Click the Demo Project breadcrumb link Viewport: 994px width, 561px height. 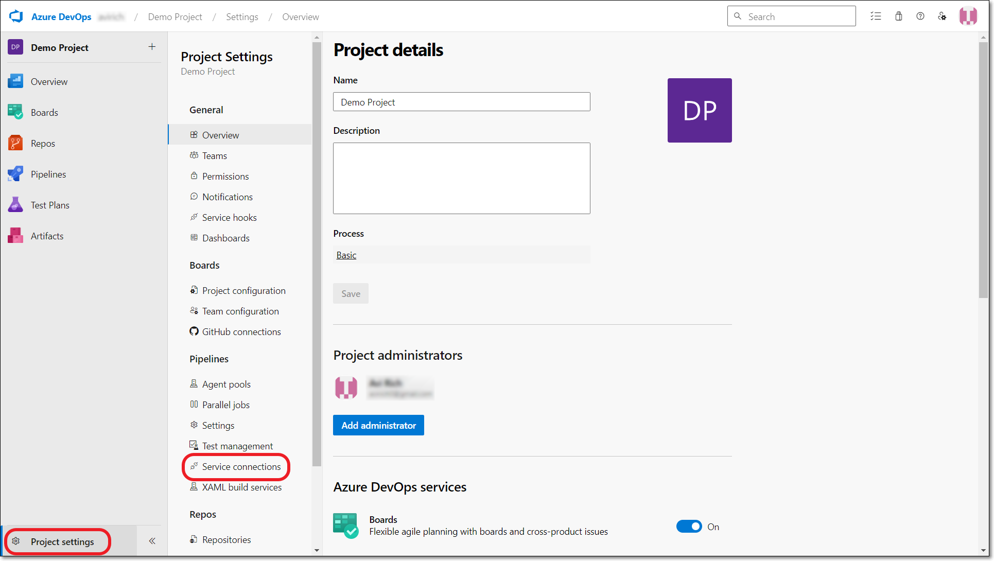(175, 16)
